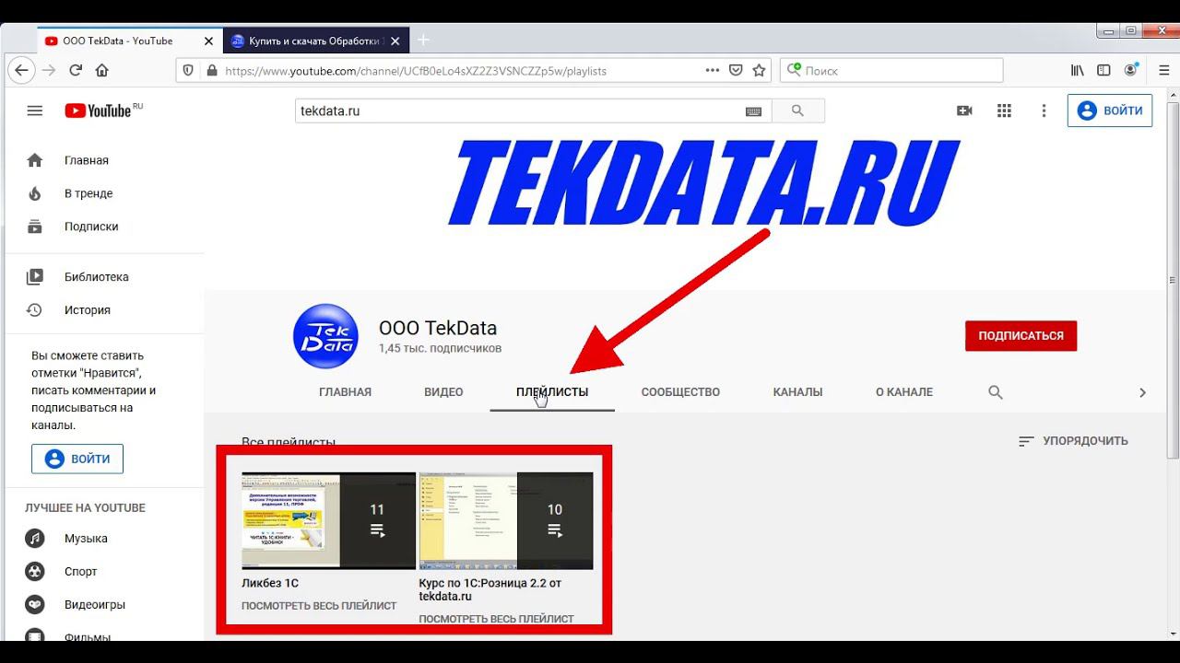Click the Курс по 1С:Розница 2.2 title link

click(x=490, y=589)
